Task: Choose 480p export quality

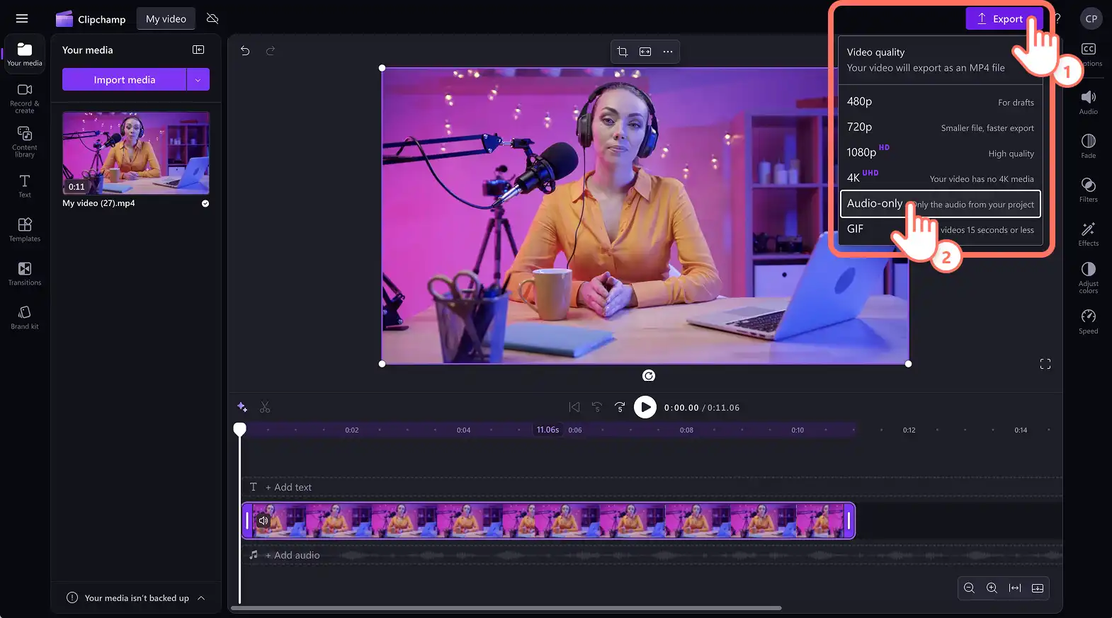Action: [941, 102]
